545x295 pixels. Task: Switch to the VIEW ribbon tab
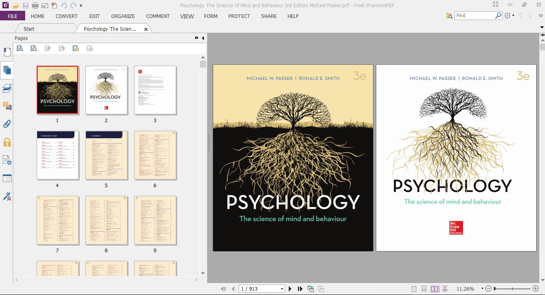coord(187,16)
